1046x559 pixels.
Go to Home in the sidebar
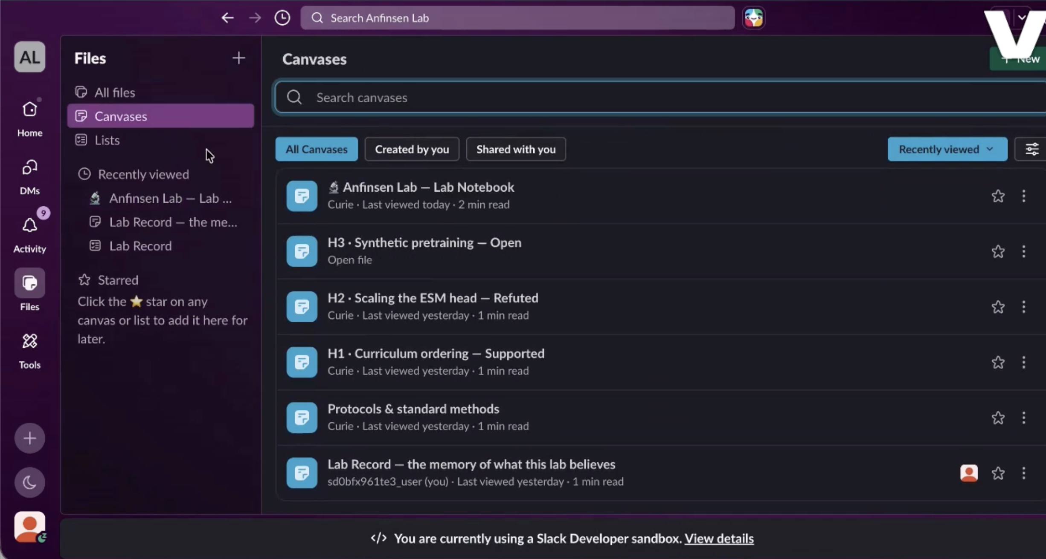tap(29, 118)
